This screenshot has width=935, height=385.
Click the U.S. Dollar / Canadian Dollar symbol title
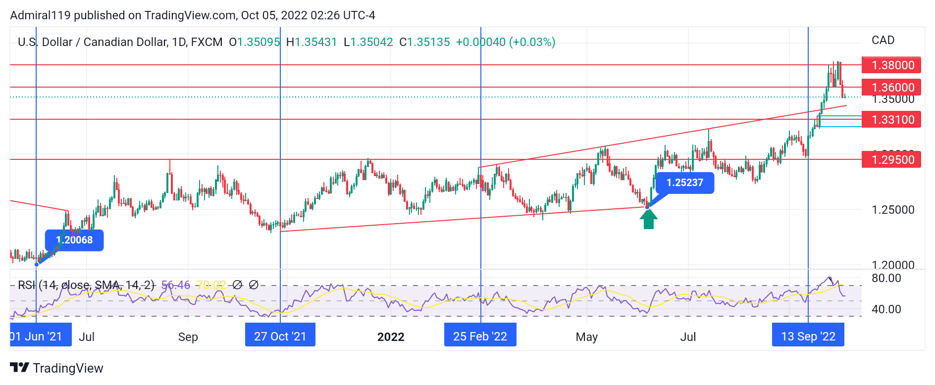pyautogui.click(x=120, y=42)
